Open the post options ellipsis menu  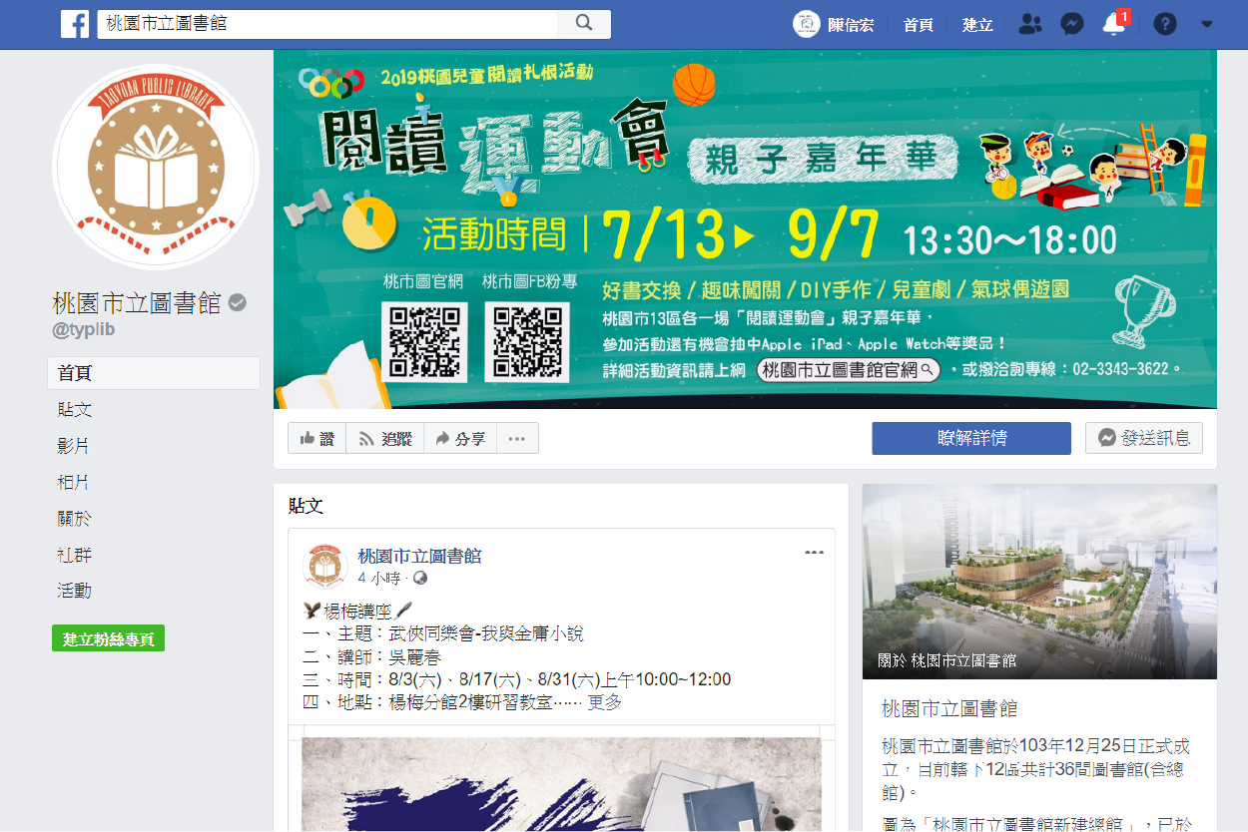[x=815, y=553]
